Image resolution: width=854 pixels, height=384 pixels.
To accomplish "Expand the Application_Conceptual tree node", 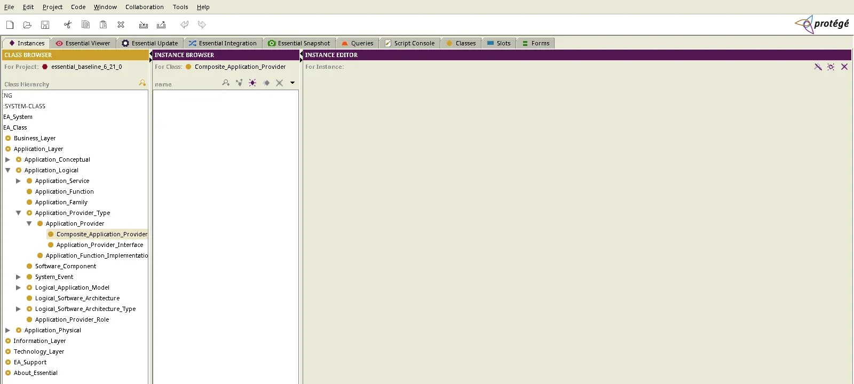I will [7, 159].
